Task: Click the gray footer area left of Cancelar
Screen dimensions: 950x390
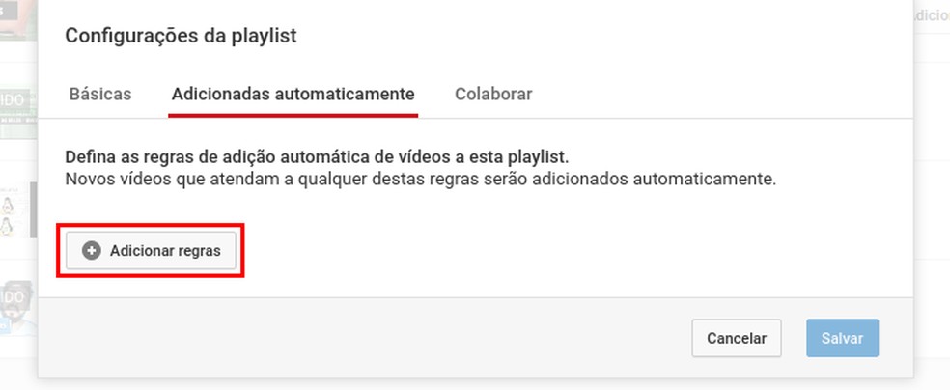Action: click(364, 338)
